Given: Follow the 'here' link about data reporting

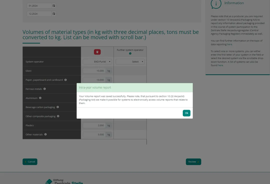Looking at the screenshot, I should pos(229,44).
